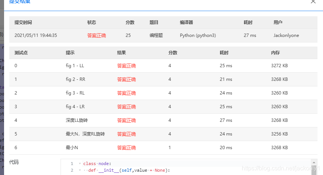Screen dimensions: 323x175
Task: Click the 状态 column header
Action: 92,22
